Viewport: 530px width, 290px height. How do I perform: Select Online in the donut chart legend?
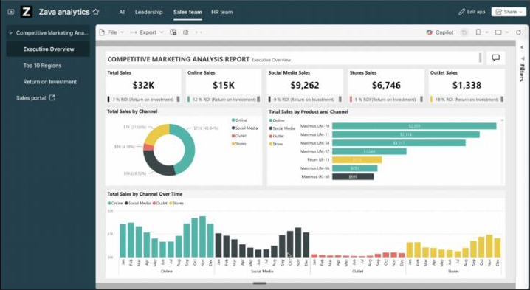(239, 120)
